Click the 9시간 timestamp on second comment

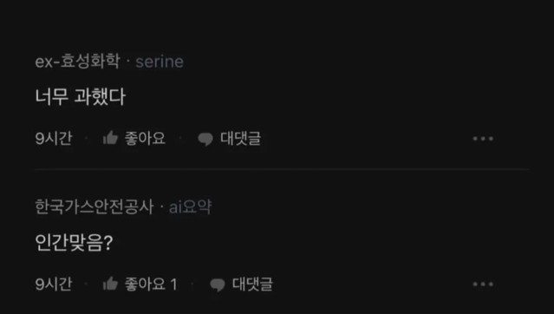[54, 284]
